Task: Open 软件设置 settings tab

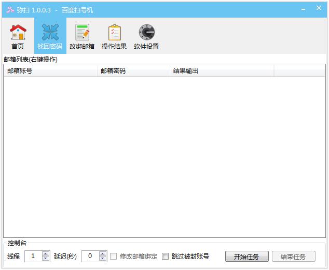Action: coord(146,36)
